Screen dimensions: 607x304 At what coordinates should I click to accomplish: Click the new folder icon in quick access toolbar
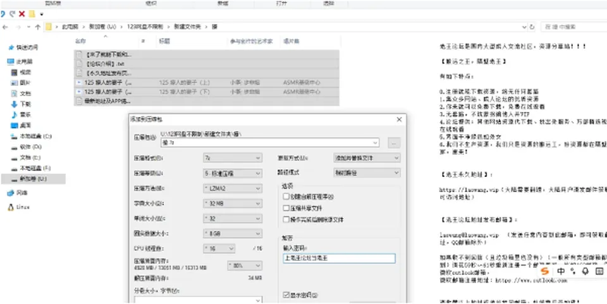coord(32,15)
